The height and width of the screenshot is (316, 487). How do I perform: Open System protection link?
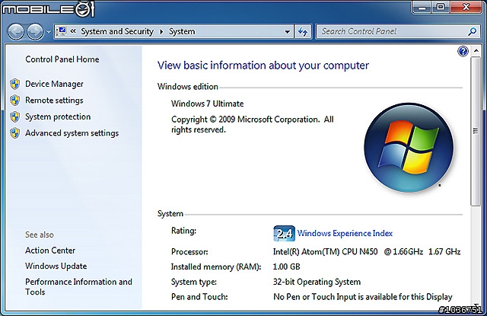point(58,117)
